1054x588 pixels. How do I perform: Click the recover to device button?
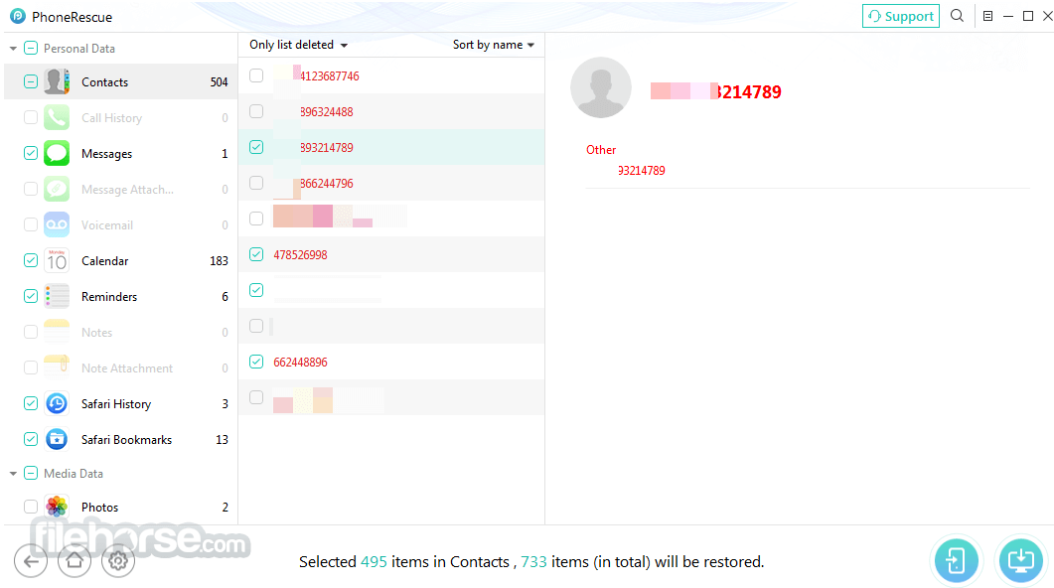(956, 560)
